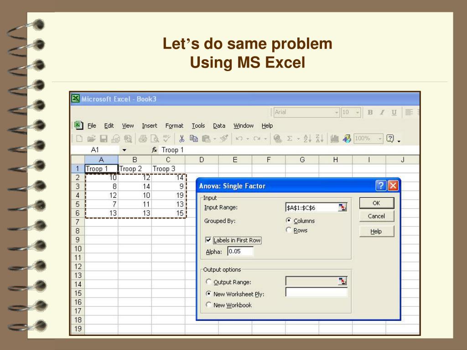Click the Drawing toolbar icon

click(x=347, y=139)
